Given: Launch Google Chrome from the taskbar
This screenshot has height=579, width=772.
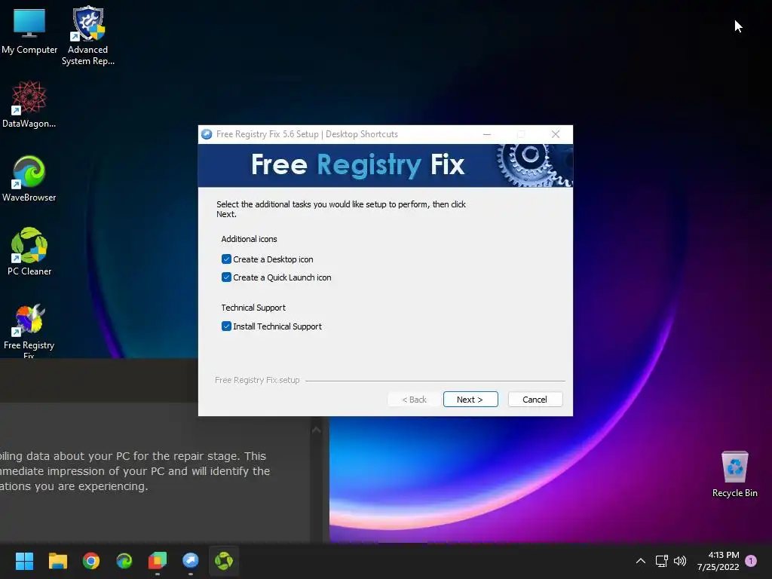Looking at the screenshot, I should pyautogui.click(x=91, y=561).
